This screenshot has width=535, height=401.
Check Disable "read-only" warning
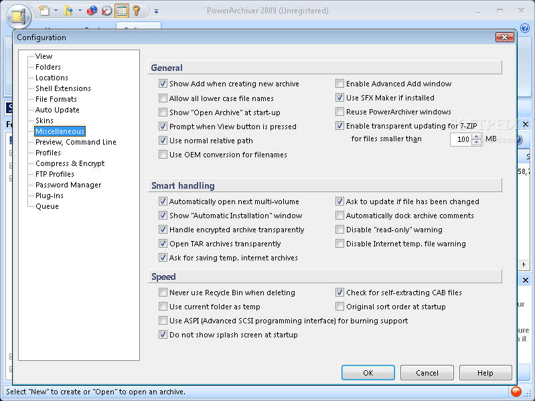click(x=339, y=229)
